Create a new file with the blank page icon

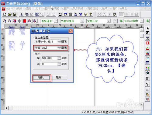click(5, 14)
